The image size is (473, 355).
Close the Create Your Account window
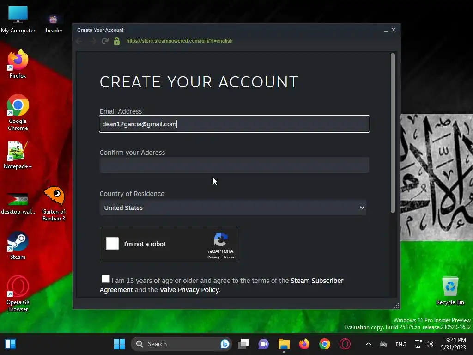pos(394,30)
